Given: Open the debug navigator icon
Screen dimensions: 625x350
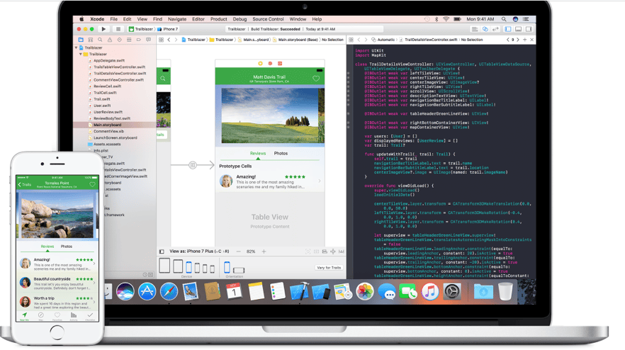Looking at the screenshot, I should (129, 40).
